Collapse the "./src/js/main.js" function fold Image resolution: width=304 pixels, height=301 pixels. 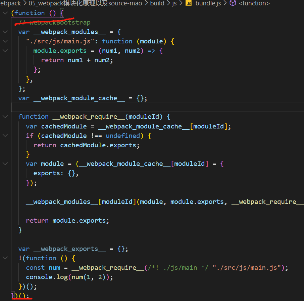5,41
